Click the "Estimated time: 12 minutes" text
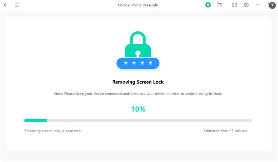The height and width of the screenshot is (162, 278). click(x=225, y=131)
